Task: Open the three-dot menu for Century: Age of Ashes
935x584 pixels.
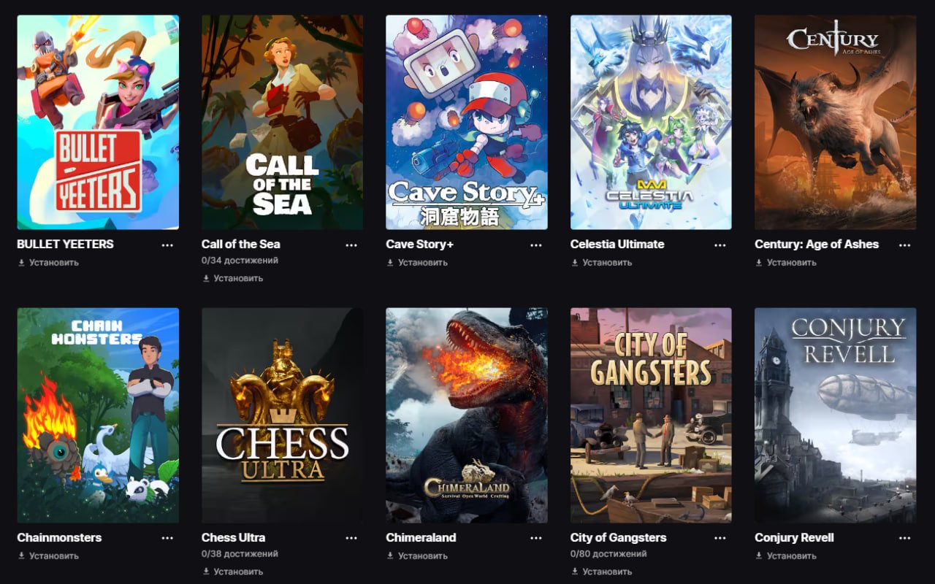Action: point(905,245)
